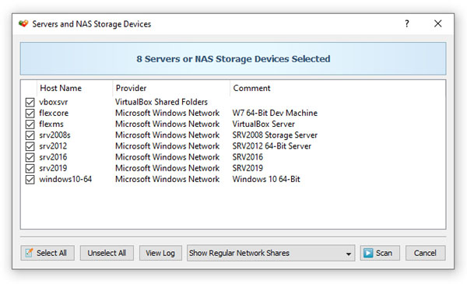Start scanning with the Scan button
The image size is (467, 284).
click(x=380, y=253)
